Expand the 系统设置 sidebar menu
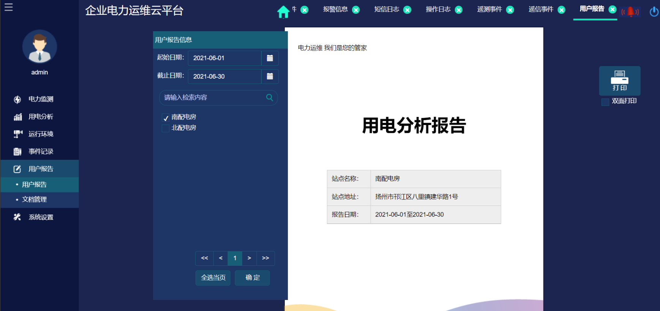This screenshot has height=311, width=660. point(39,217)
